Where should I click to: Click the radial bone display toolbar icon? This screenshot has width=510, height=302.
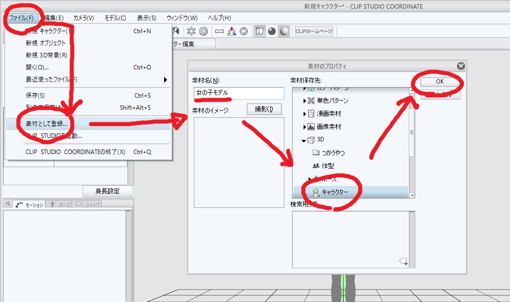[191, 31]
